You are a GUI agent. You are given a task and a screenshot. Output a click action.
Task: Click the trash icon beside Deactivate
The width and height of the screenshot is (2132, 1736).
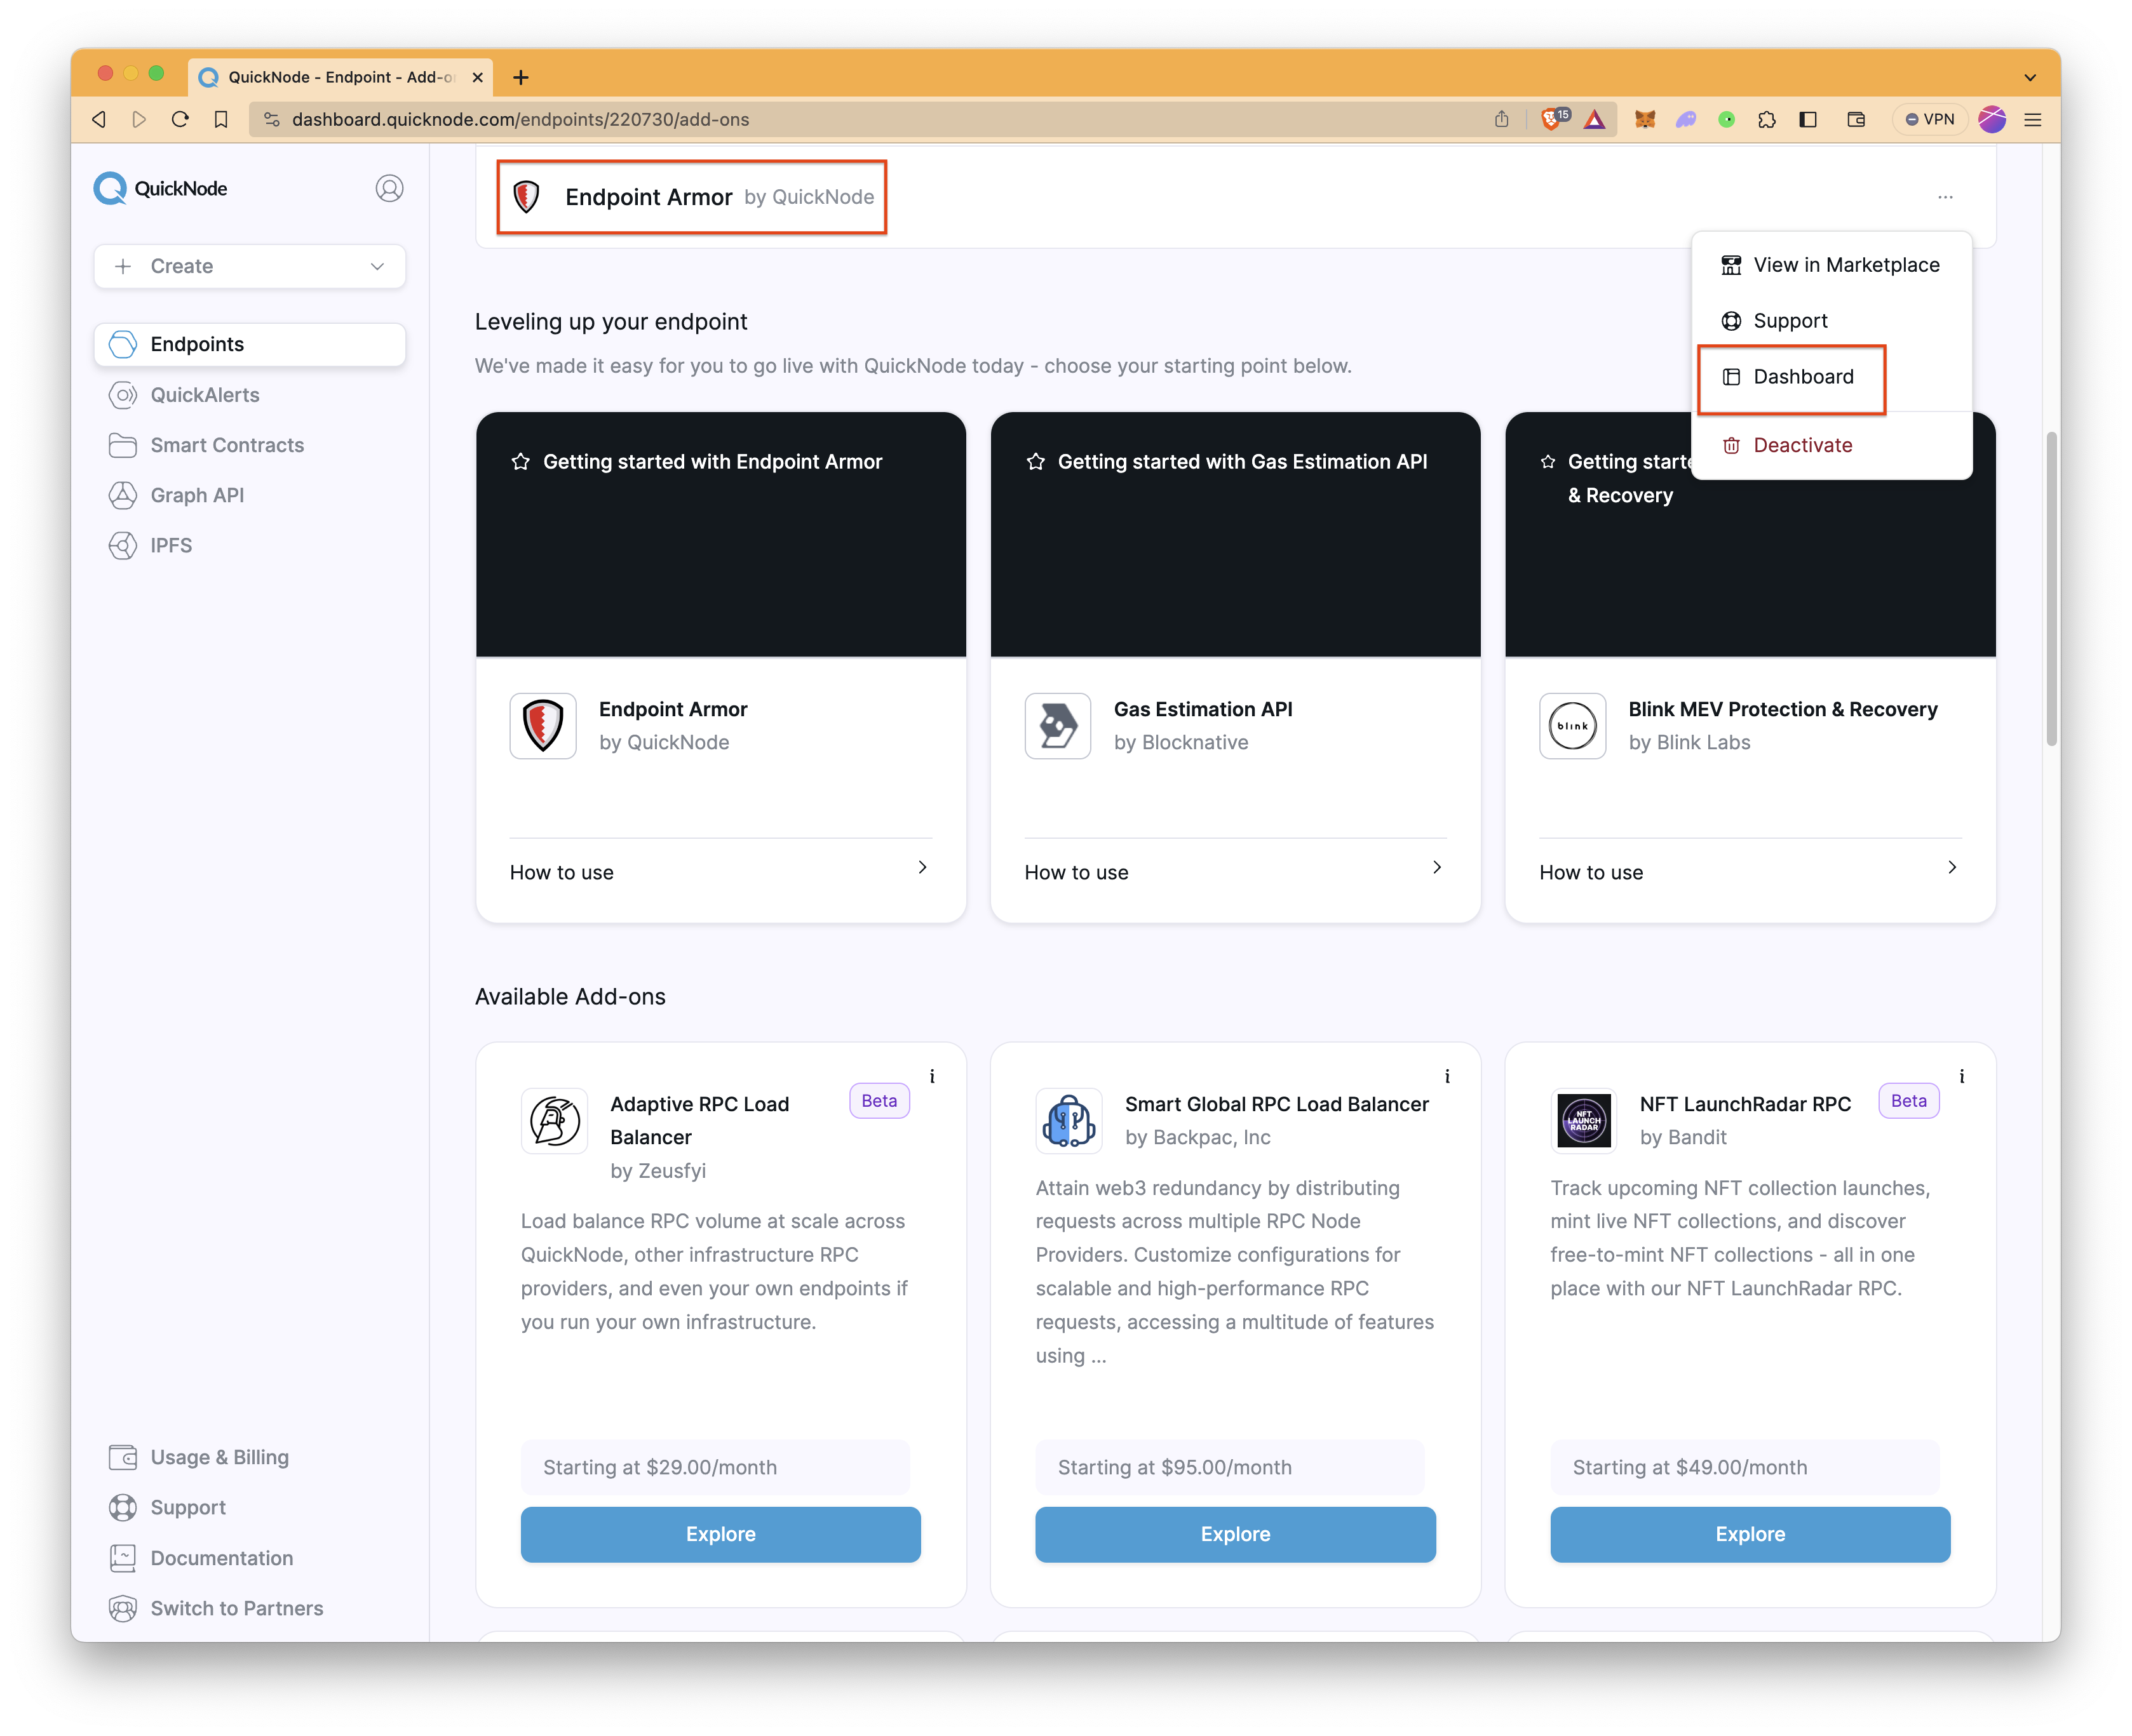click(x=1731, y=445)
